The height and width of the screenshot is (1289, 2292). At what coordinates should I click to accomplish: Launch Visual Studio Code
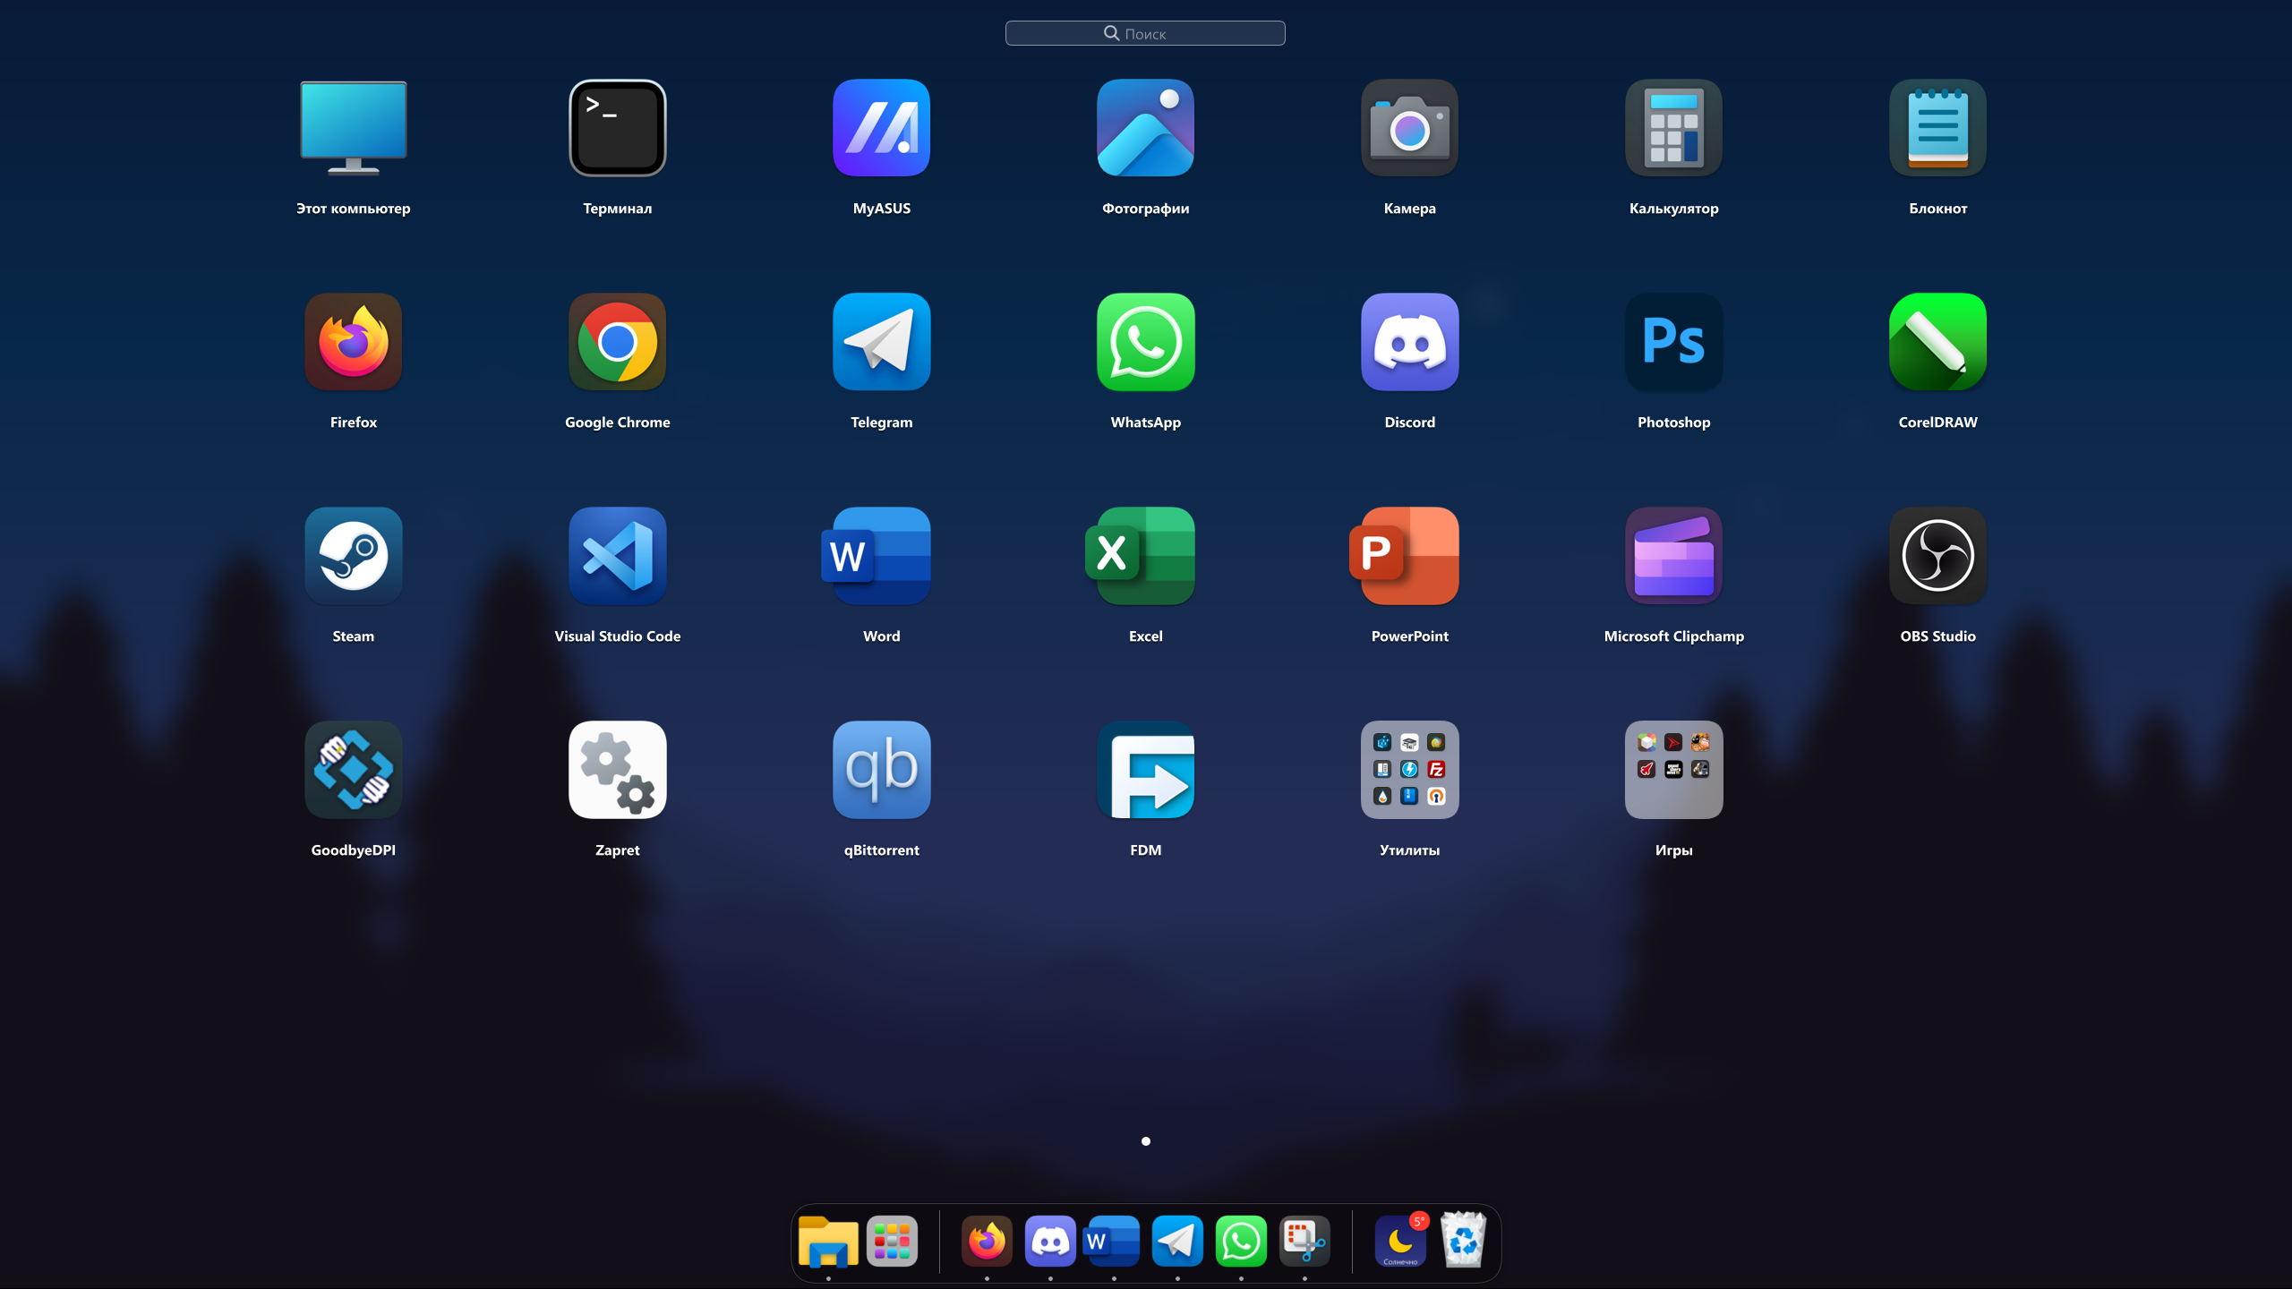click(x=617, y=556)
